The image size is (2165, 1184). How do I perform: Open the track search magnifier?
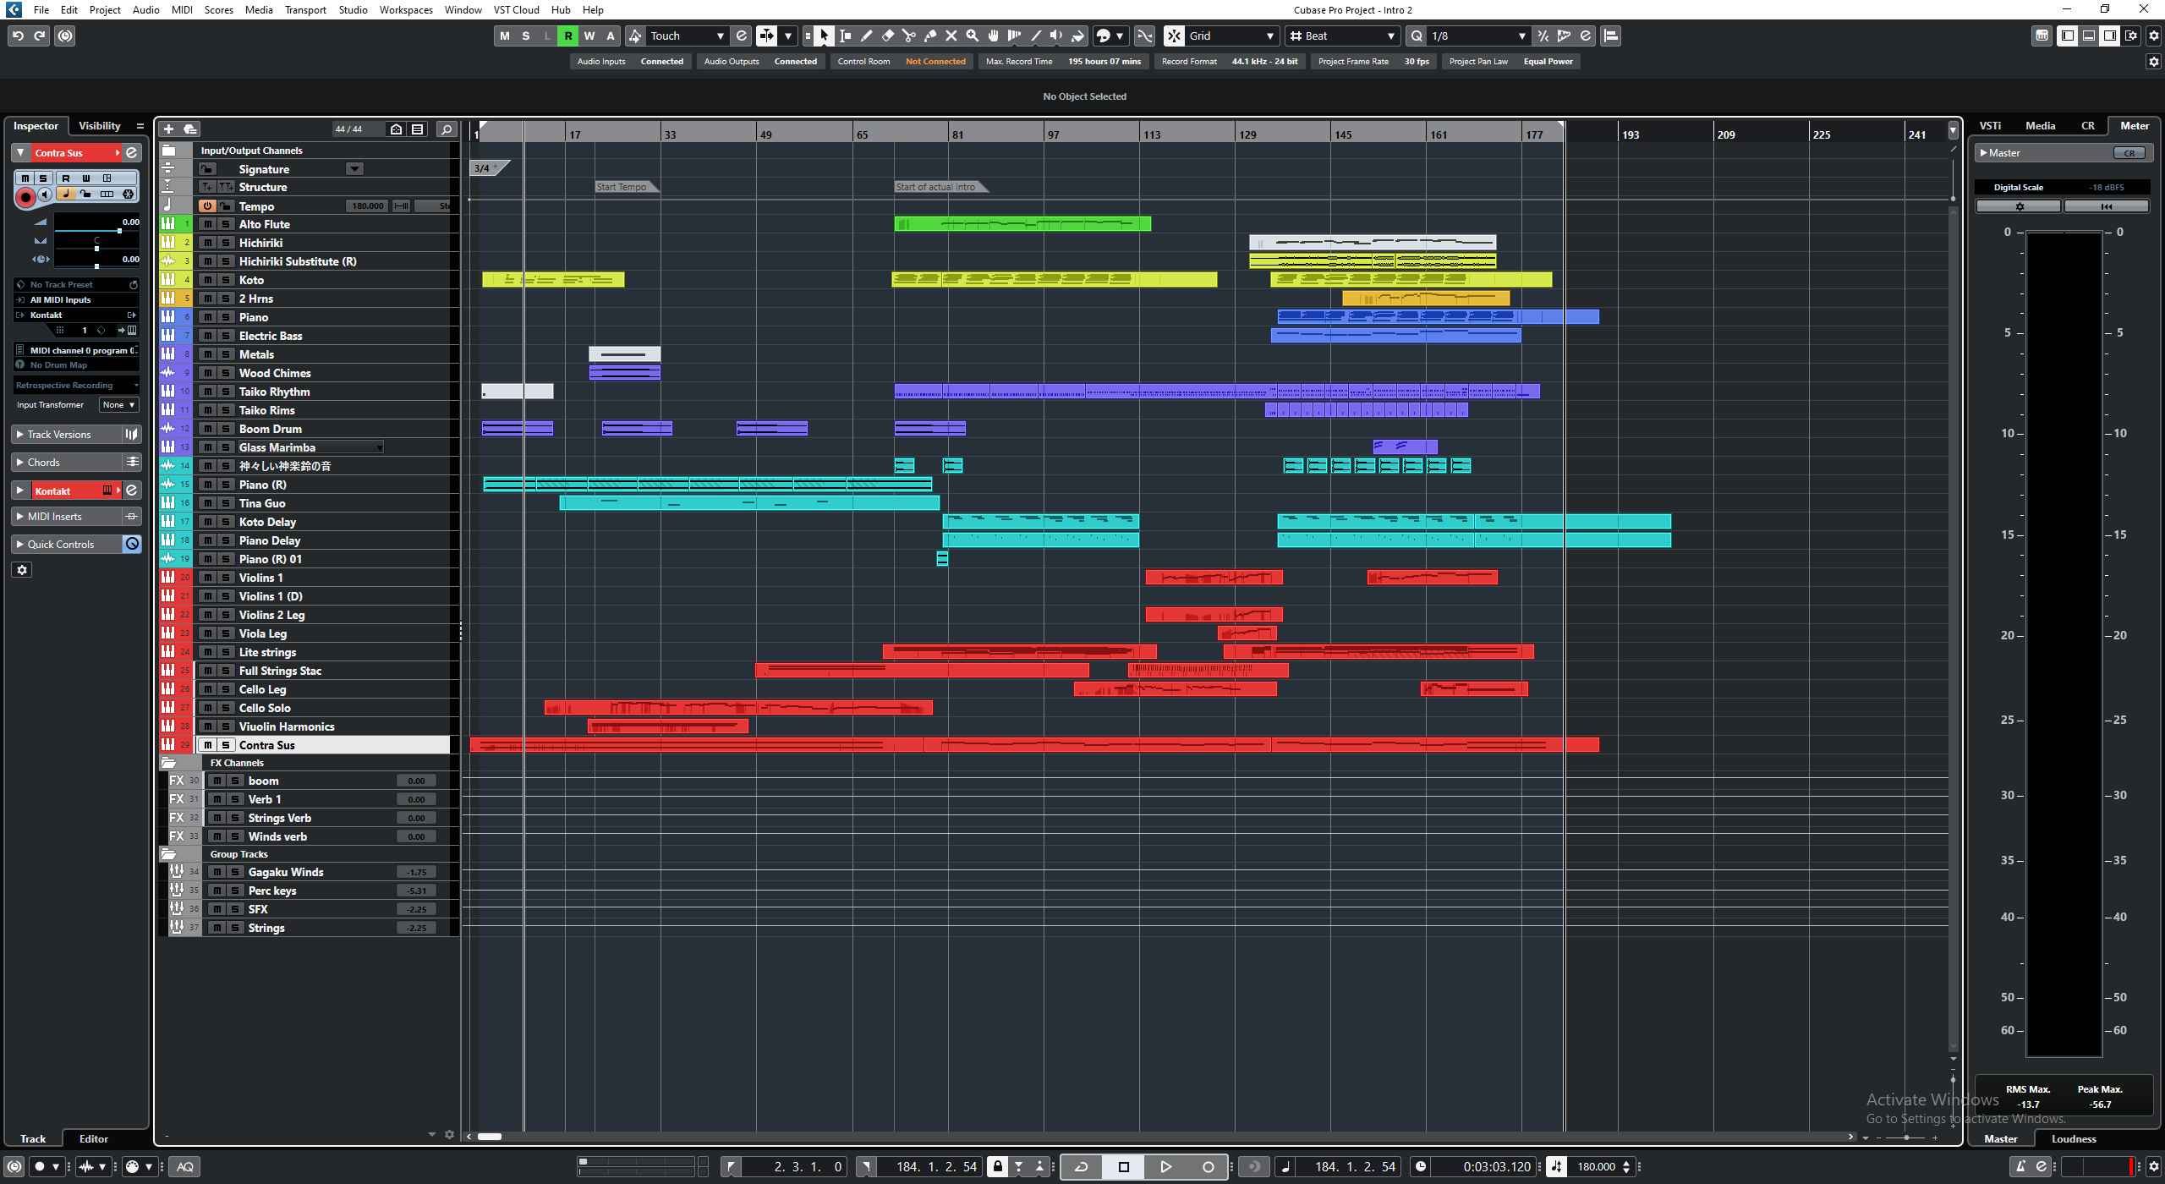click(447, 129)
